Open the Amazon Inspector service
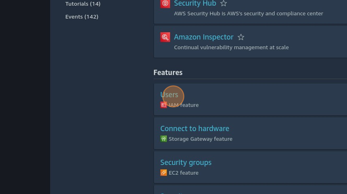The image size is (347, 194). pyautogui.click(x=203, y=37)
